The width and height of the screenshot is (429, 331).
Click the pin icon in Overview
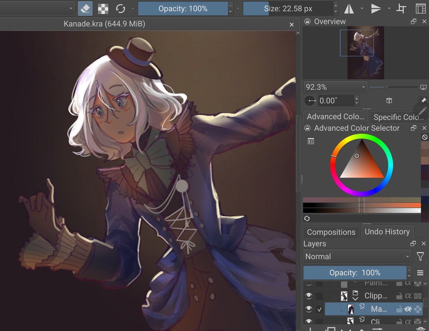pos(423,101)
